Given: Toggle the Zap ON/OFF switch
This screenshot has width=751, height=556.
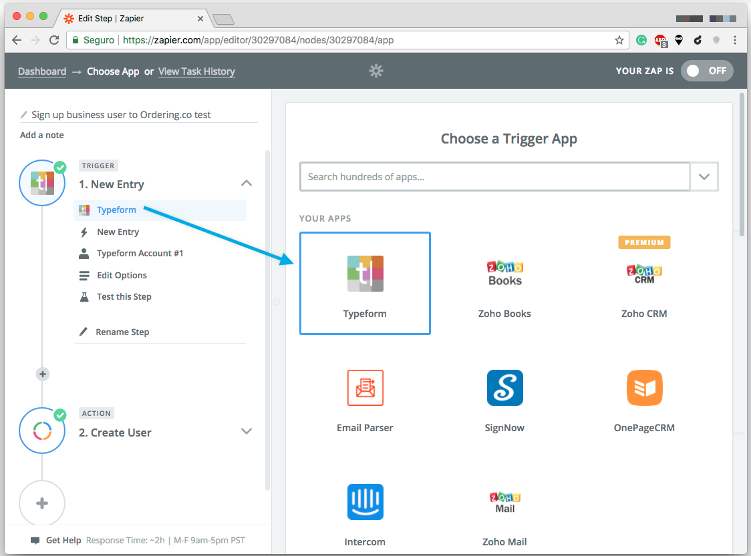Looking at the screenshot, I should pyautogui.click(x=707, y=71).
